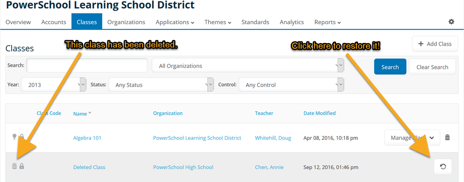The height and width of the screenshot is (182, 464).
Task: Open the Year 2013 dropdown
Action: pos(54,85)
